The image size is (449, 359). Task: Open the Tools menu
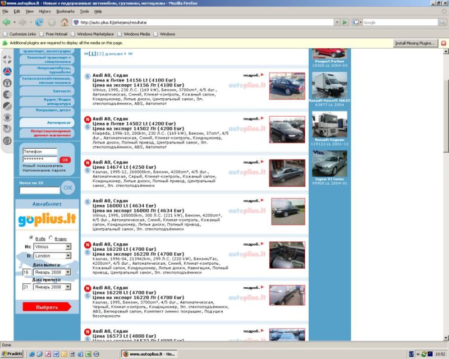coord(84,11)
